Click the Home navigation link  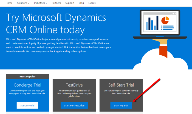(9, 3)
